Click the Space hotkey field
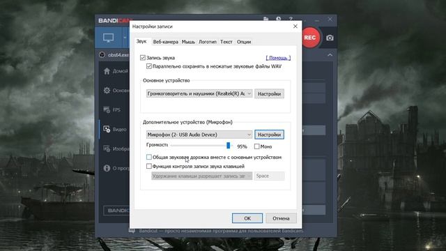The height and width of the screenshot is (251, 446). [269, 176]
